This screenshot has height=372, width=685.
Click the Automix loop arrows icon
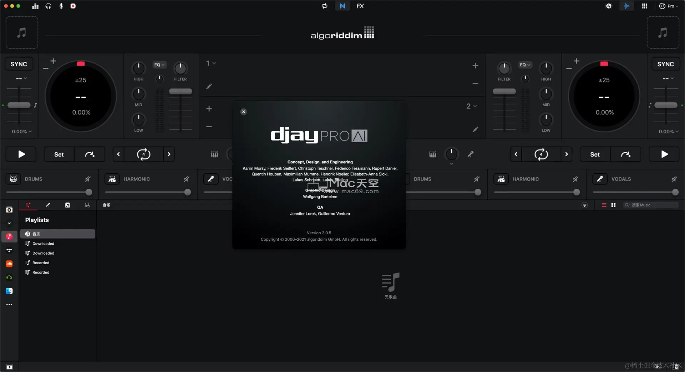point(324,6)
